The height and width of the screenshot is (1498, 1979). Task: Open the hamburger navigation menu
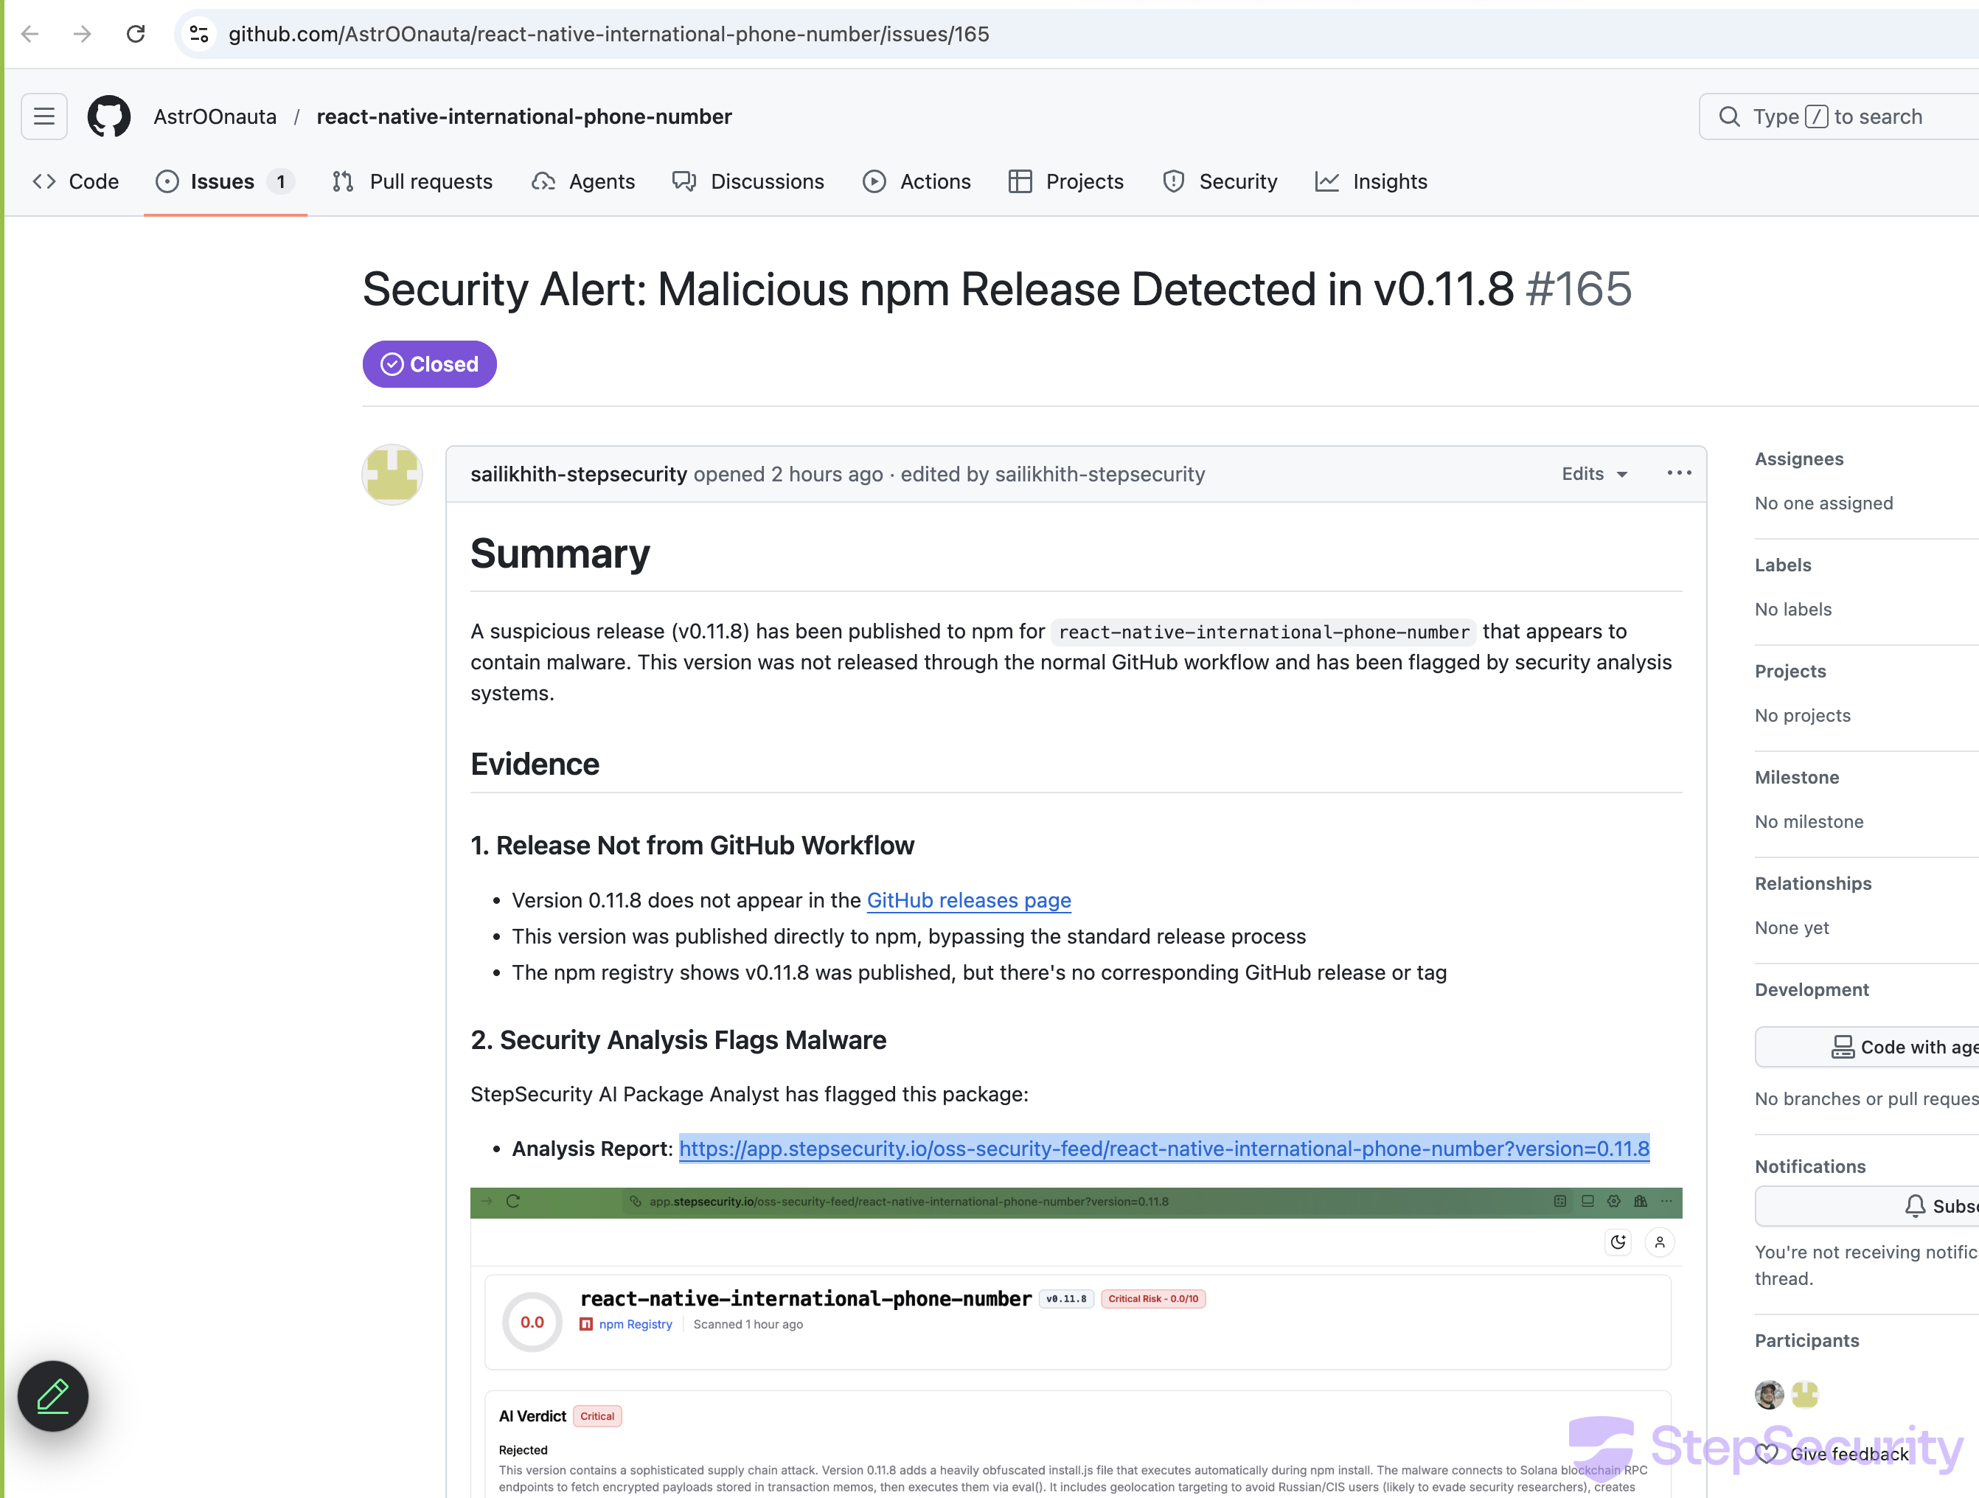click(44, 116)
